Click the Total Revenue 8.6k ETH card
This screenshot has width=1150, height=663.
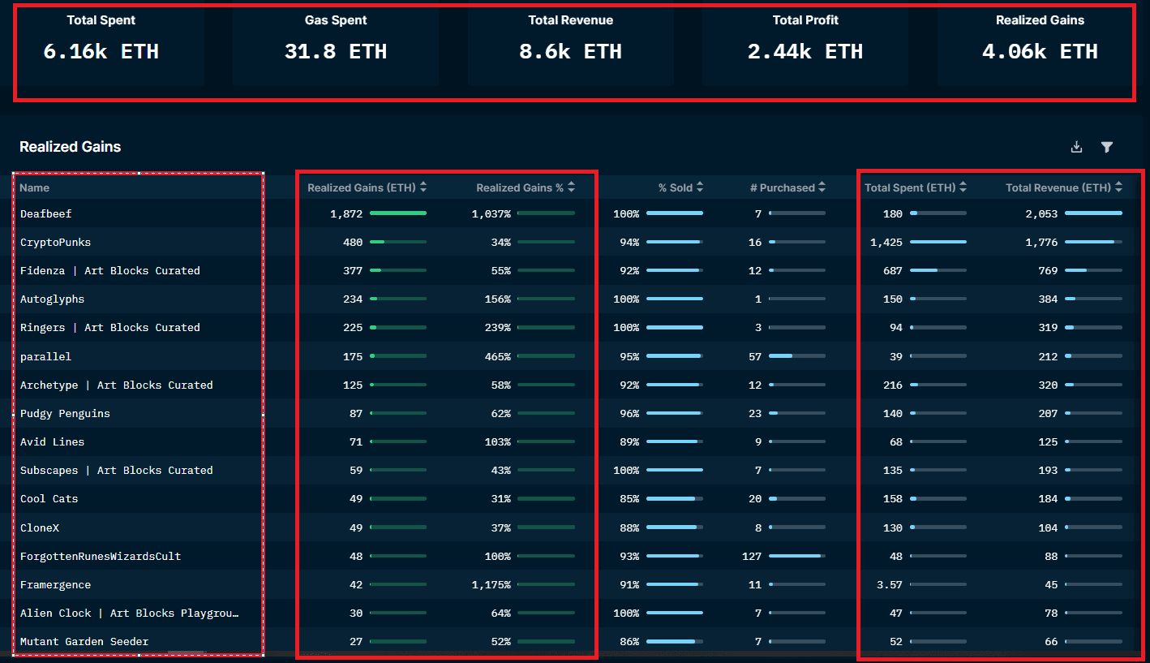(571, 42)
